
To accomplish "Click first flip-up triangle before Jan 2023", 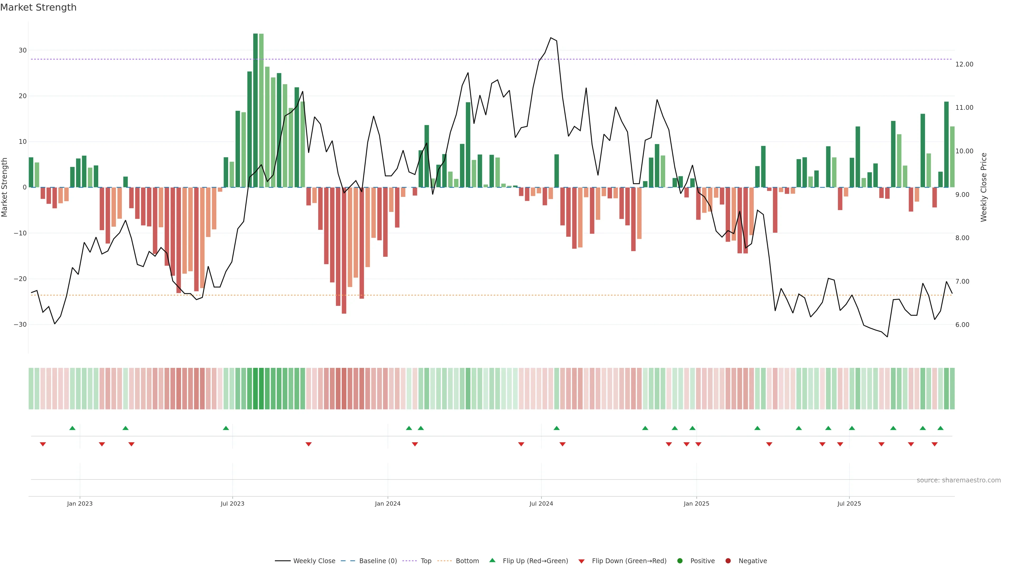I will pyautogui.click(x=72, y=428).
